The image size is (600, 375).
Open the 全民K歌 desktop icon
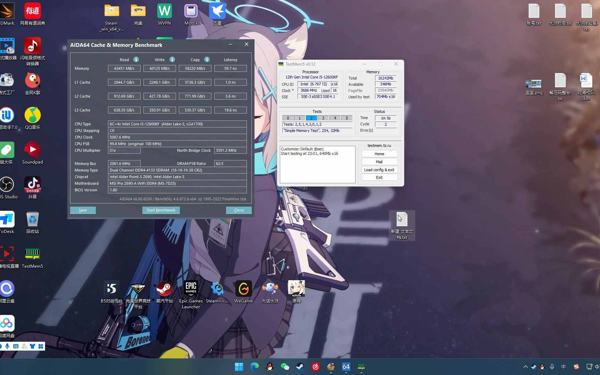click(x=33, y=83)
